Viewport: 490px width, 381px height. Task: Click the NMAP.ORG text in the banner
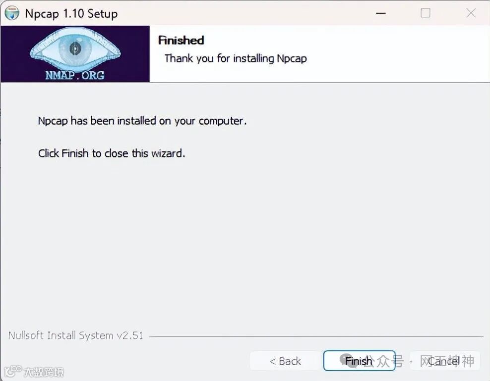pos(75,75)
